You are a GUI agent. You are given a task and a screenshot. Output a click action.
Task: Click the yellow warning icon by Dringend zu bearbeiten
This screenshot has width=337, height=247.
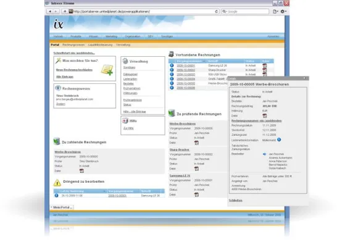57,183
